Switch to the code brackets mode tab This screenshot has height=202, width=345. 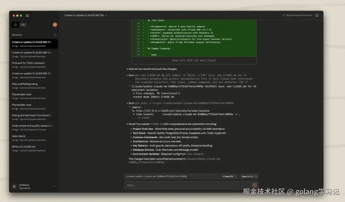[x=23, y=25]
